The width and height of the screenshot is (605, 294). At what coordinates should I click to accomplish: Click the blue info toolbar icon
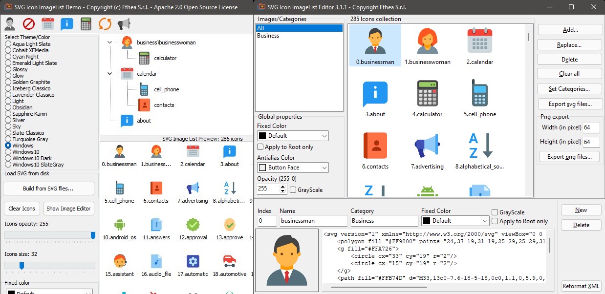click(x=67, y=23)
